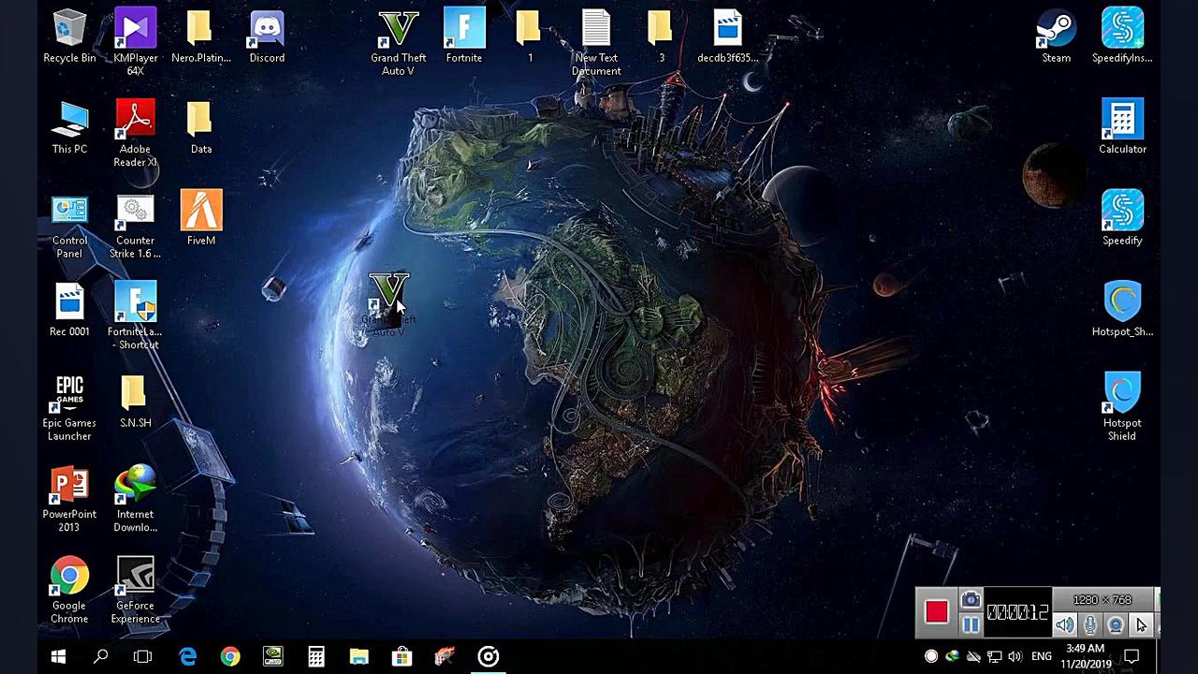
Task: Select the FortniteLa... - Shortcut icon
Action: (135, 316)
